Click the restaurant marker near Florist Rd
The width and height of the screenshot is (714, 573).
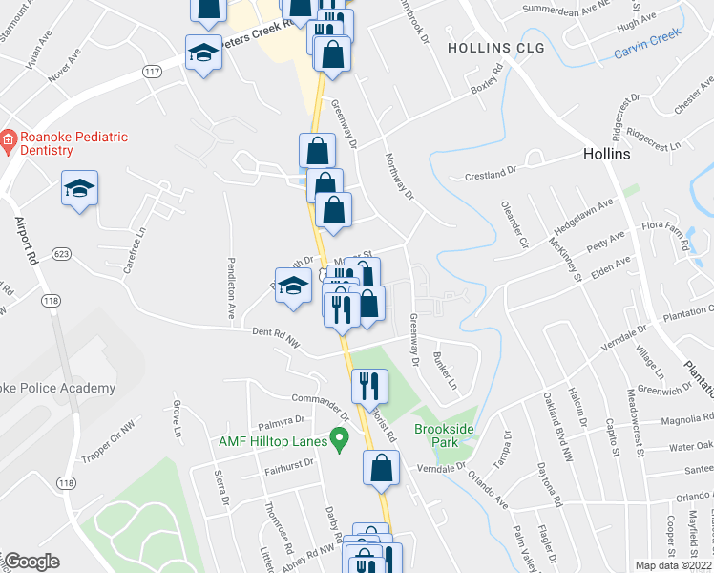369,389
